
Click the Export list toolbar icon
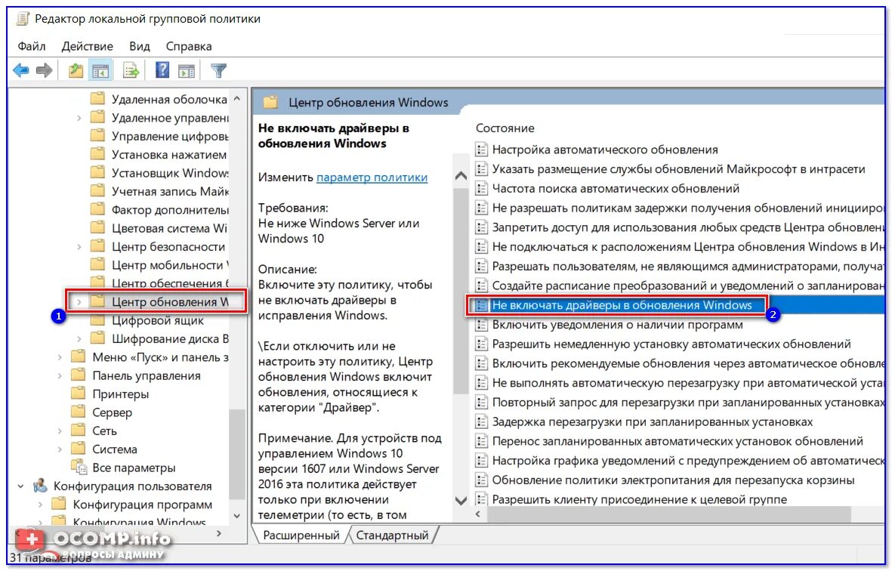(x=131, y=70)
